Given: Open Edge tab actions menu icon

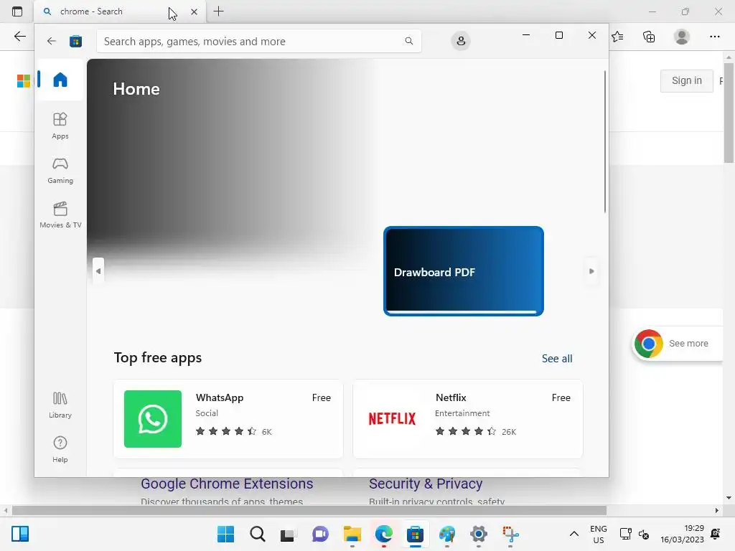Looking at the screenshot, I should click(x=17, y=11).
